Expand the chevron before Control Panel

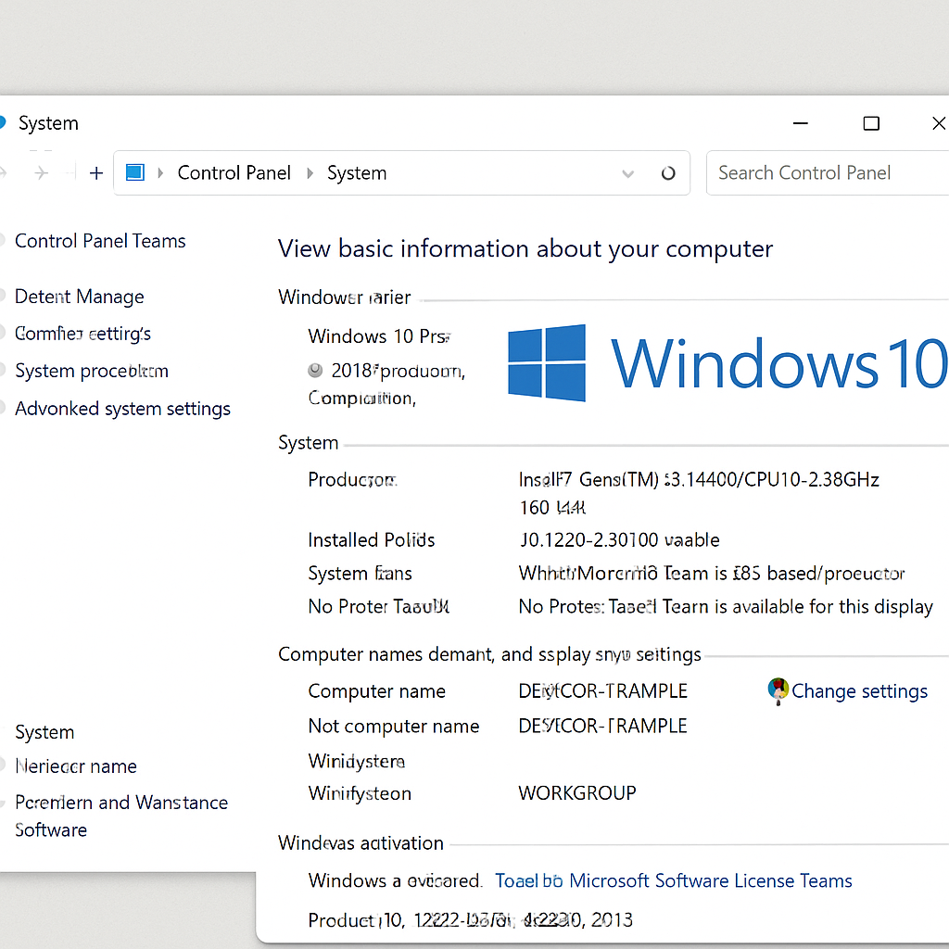(160, 173)
